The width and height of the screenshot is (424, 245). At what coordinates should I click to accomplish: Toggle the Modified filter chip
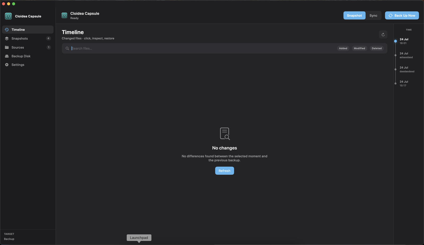click(359, 48)
